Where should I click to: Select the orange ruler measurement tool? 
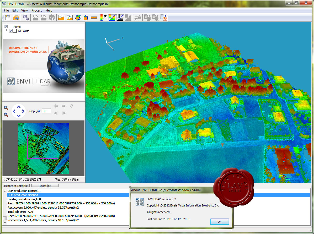click(94, 18)
